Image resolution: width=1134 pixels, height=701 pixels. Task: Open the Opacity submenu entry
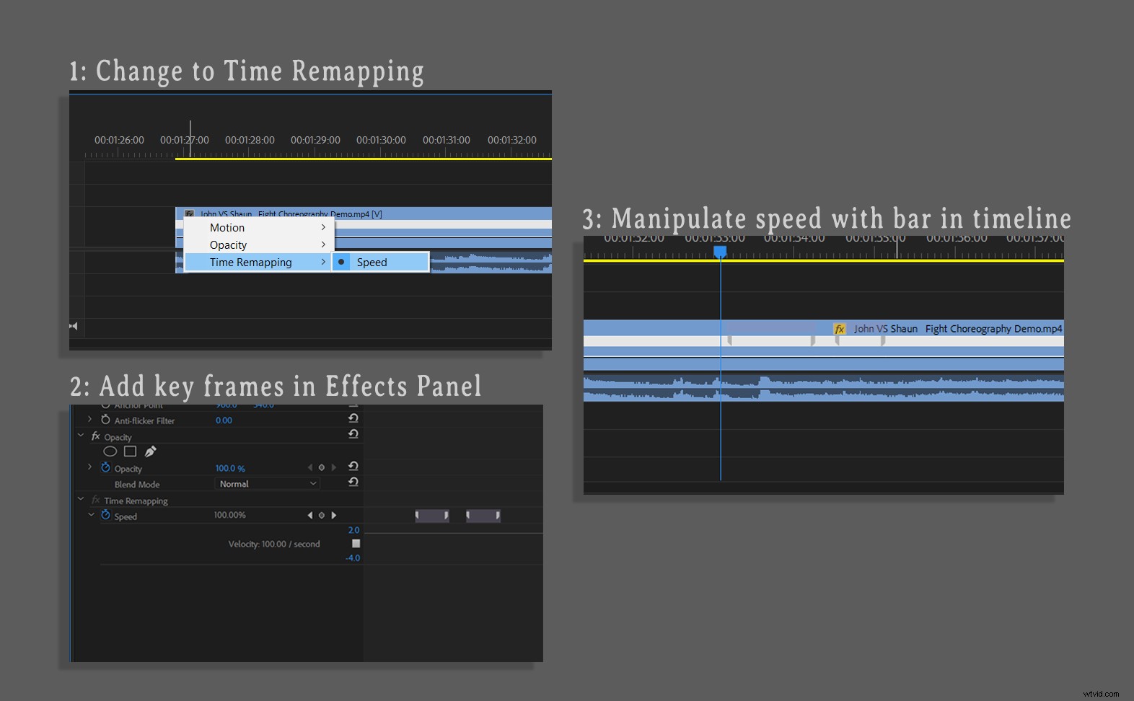tap(258, 245)
